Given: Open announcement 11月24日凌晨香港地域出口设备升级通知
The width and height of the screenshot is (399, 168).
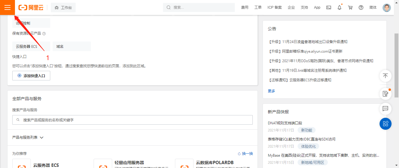Looking at the screenshot, I should (307, 42).
